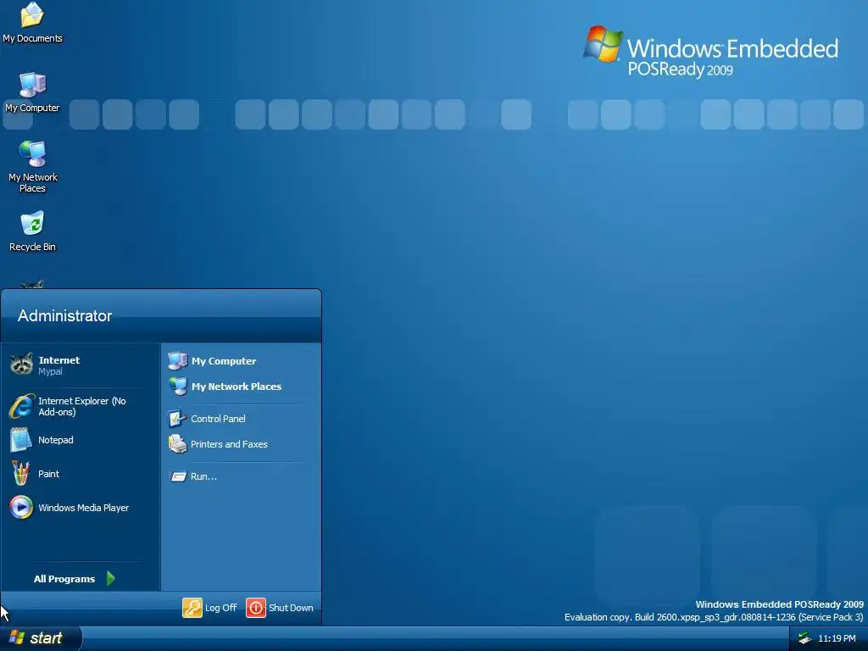
Task: Expand All Programs green arrow
Action: coord(111,578)
